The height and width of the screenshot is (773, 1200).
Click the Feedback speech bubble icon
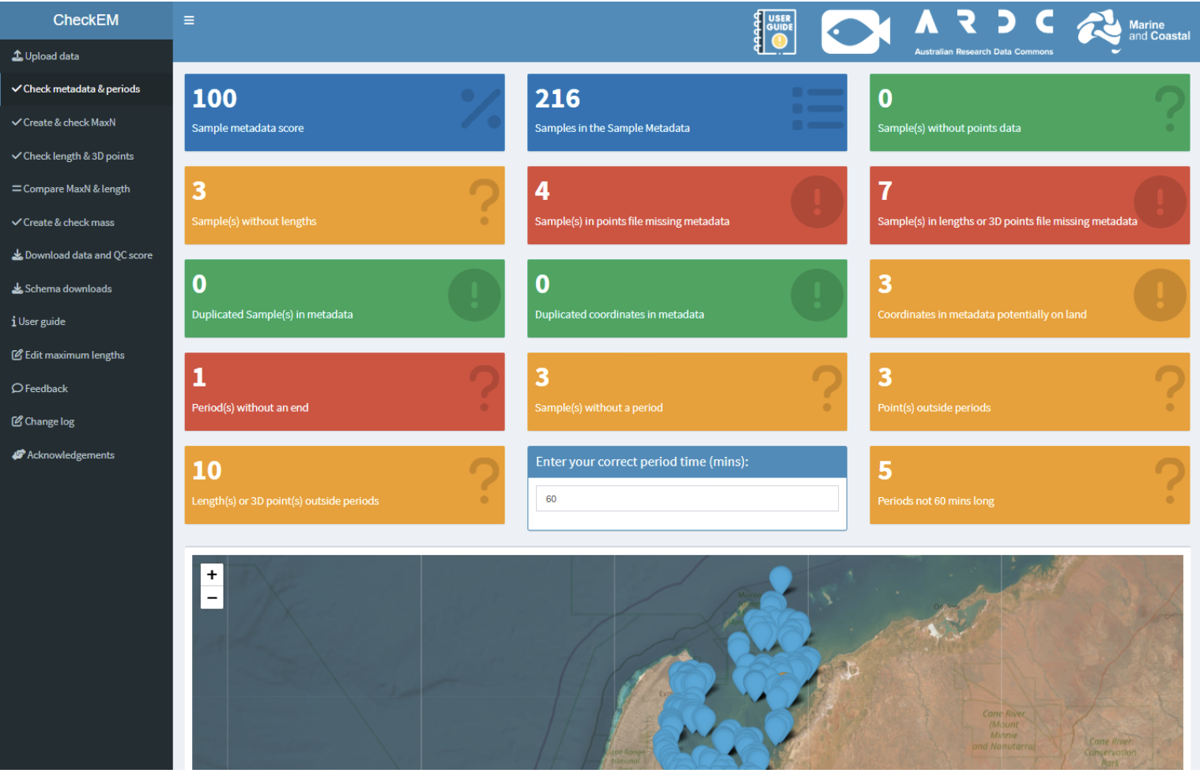(17, 387)
